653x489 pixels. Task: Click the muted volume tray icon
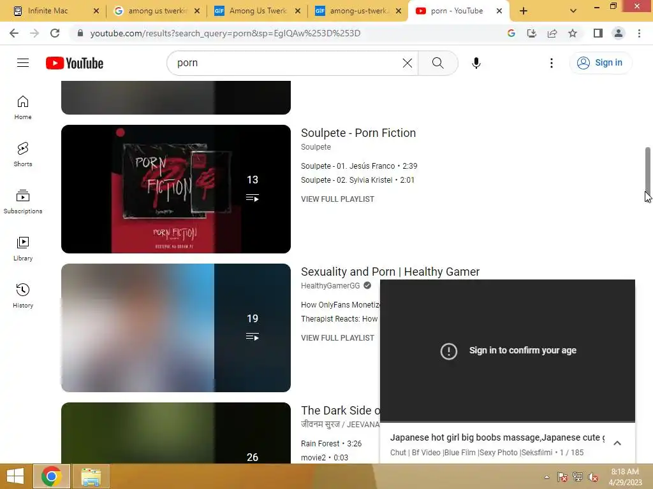point(593,477)
